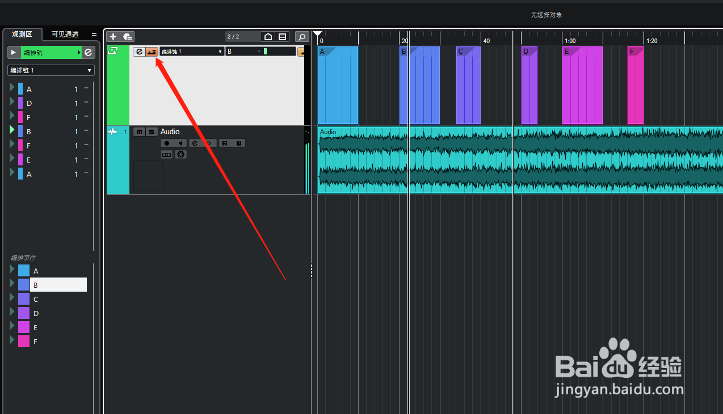Toggle the orange Activate Arranger Mode button
Image resolution: width=723 pixels, height=414 pixels.
pos(152,52)
